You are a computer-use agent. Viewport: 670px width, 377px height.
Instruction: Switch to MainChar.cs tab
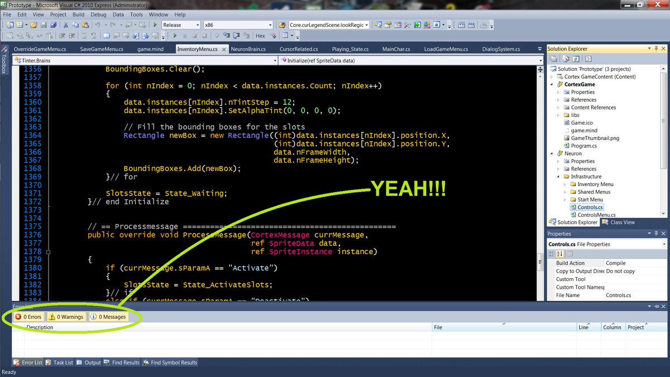(396, 49)
